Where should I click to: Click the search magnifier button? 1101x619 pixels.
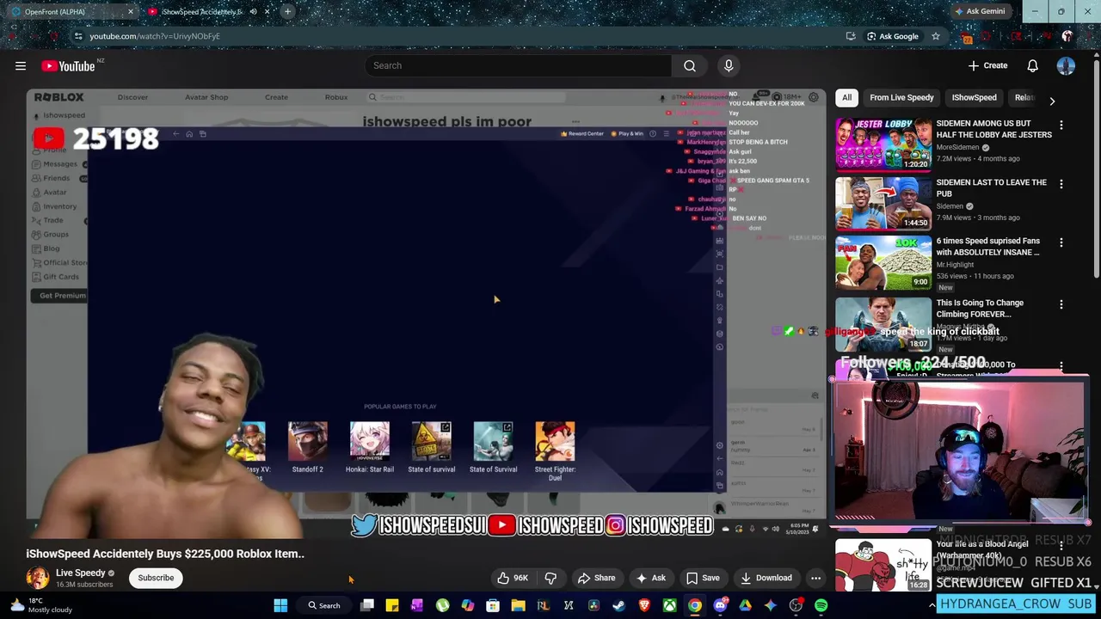(690, 66)
